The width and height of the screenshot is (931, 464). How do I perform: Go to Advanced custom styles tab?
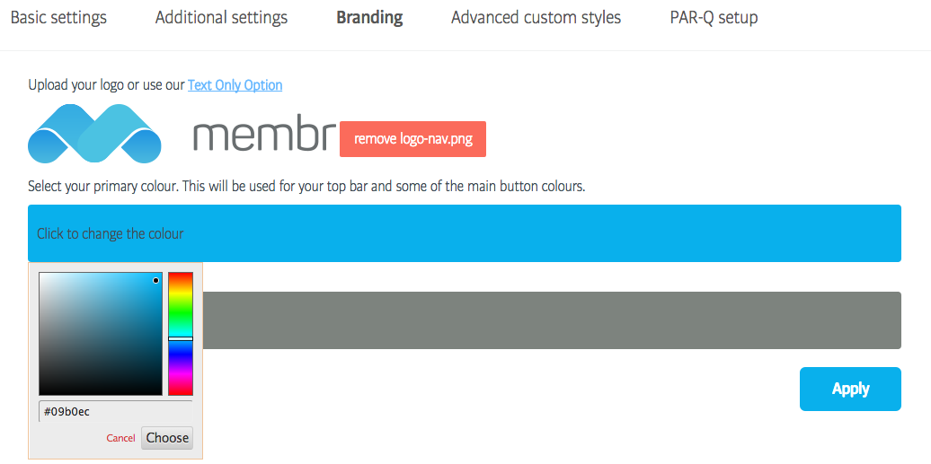(x=536, y=18)
